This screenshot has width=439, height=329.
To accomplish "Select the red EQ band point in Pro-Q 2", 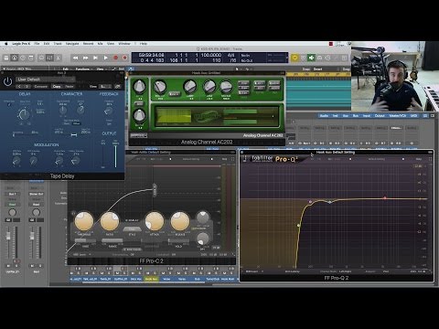I will pos(385,197).
